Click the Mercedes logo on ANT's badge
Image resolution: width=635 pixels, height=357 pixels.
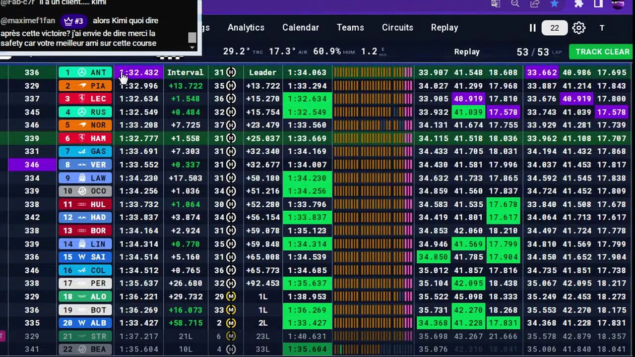[x=82, y=72]
